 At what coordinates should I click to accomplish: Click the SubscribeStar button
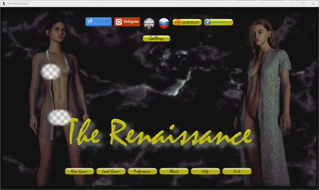click(x=218, y=22)
